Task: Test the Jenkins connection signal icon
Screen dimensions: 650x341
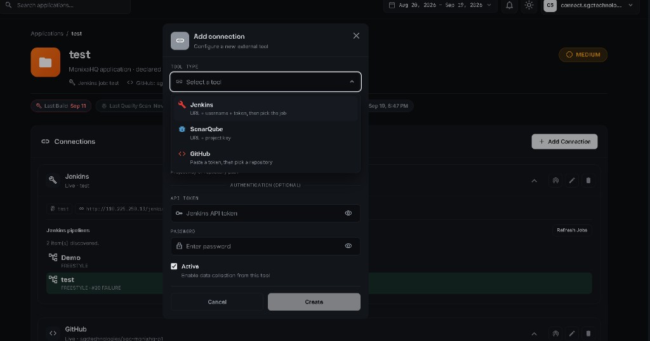Action: [555, 181]
